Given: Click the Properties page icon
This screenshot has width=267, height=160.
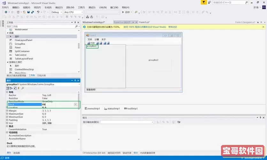Looking at the screenshot, I should pyautogui.click(x=15, y=88).
